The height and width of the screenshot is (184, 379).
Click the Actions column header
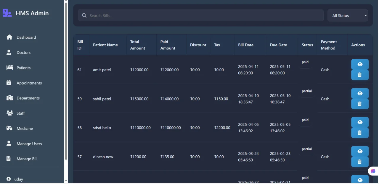[x=360, y=45]
